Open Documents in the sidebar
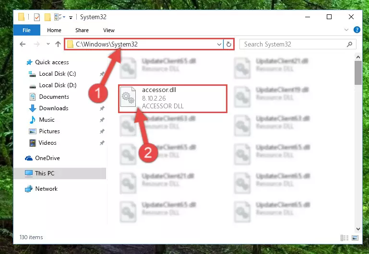 (54, 97)
